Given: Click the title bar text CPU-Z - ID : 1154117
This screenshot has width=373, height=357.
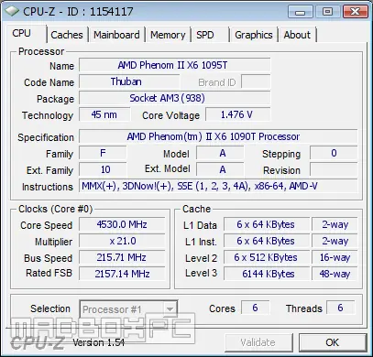Looking at the screenshot, I should [78, 12].
